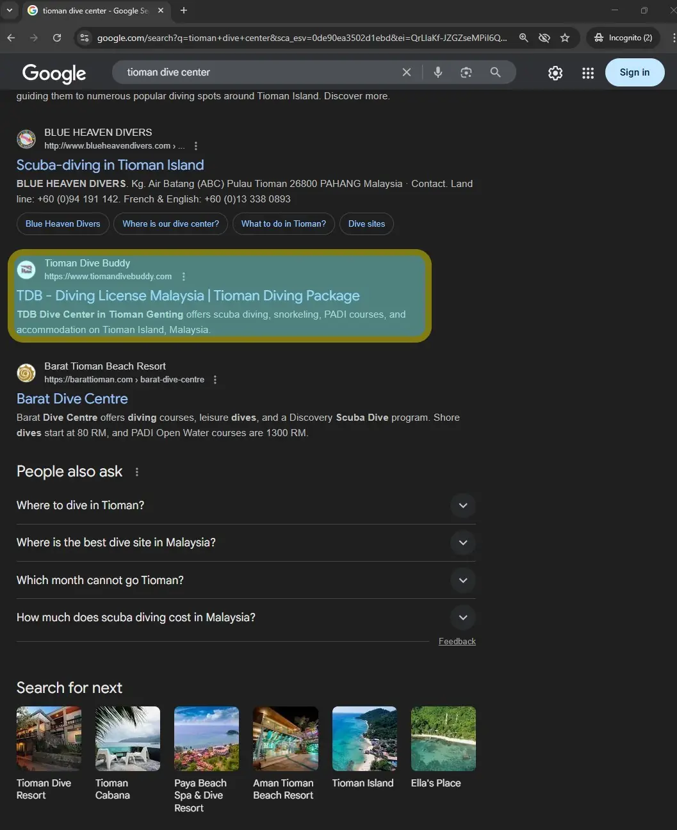This screenshot has width=677, height=830.
Task: Open Barat Tioman result more options dots
Action: coord(215,380)
